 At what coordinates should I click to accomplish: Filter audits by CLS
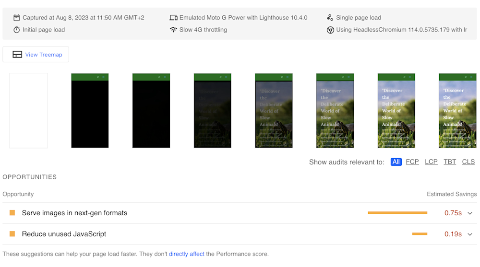(x=468, y=162)
